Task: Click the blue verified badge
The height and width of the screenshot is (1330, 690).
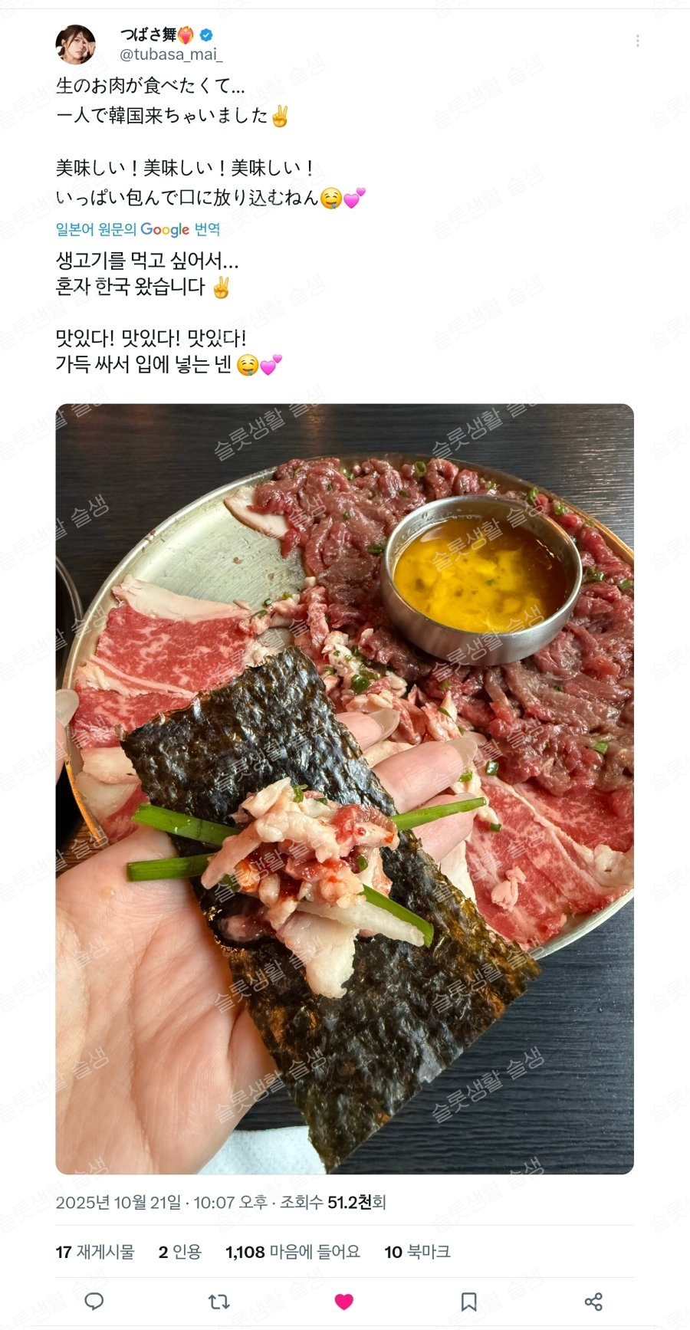Action: pos(206,34)
